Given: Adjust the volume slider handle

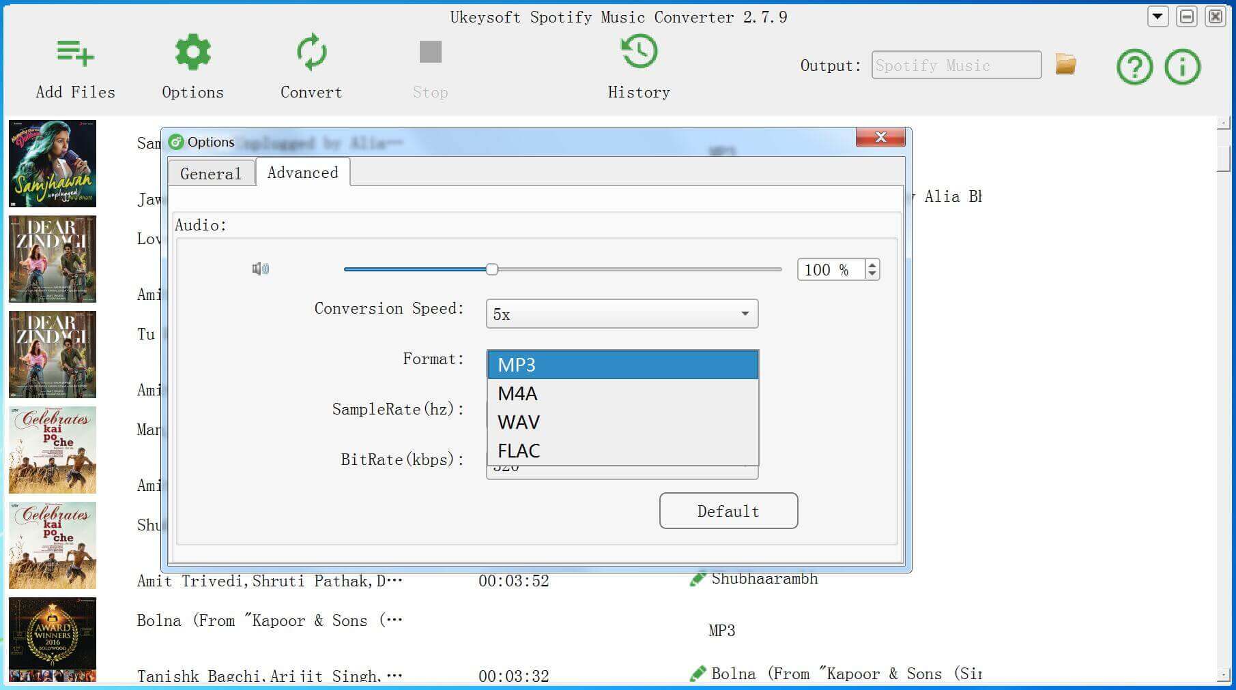Looking at the screenshot, I should click(492, 269).
